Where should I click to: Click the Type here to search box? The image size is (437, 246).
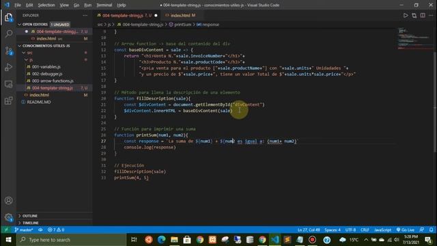click(x=71, y=240)
